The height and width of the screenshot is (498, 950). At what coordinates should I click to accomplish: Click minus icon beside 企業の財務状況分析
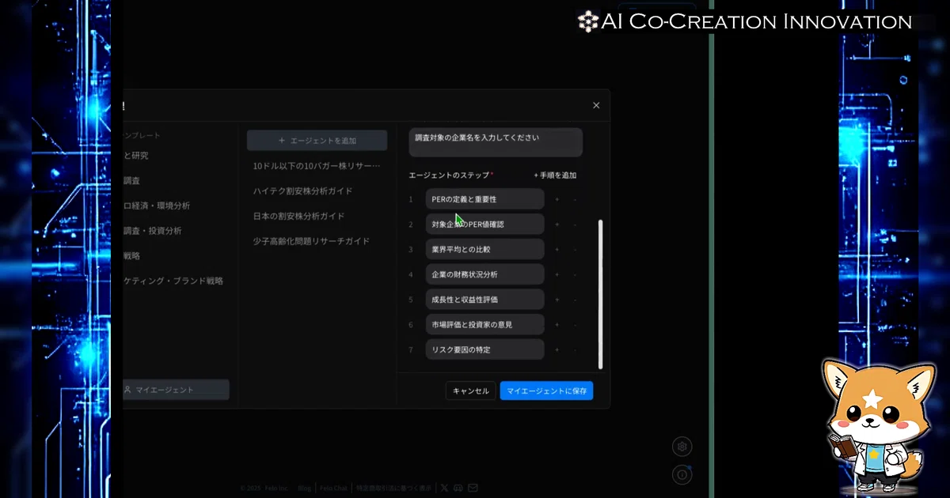[x=575, y=274]
